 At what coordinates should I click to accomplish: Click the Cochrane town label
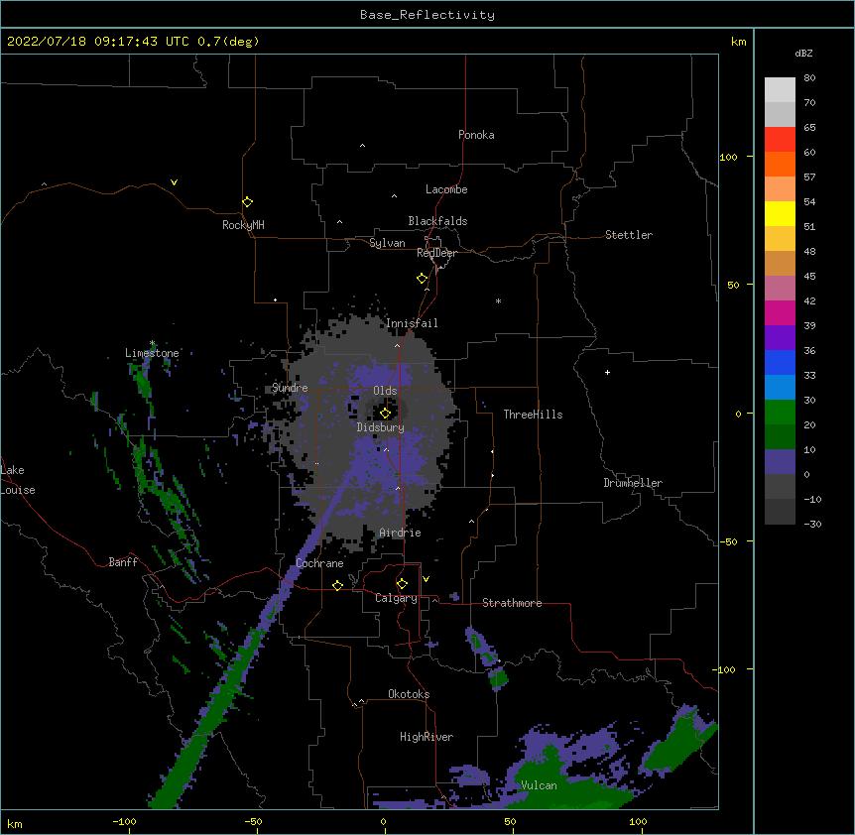319,563
